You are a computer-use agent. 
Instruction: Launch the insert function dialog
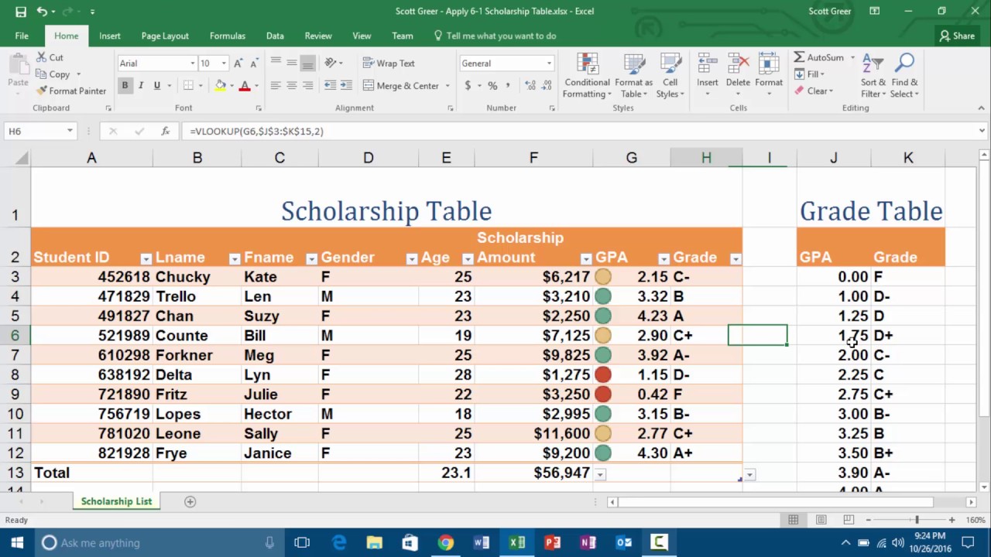click(x=165, y=132)
